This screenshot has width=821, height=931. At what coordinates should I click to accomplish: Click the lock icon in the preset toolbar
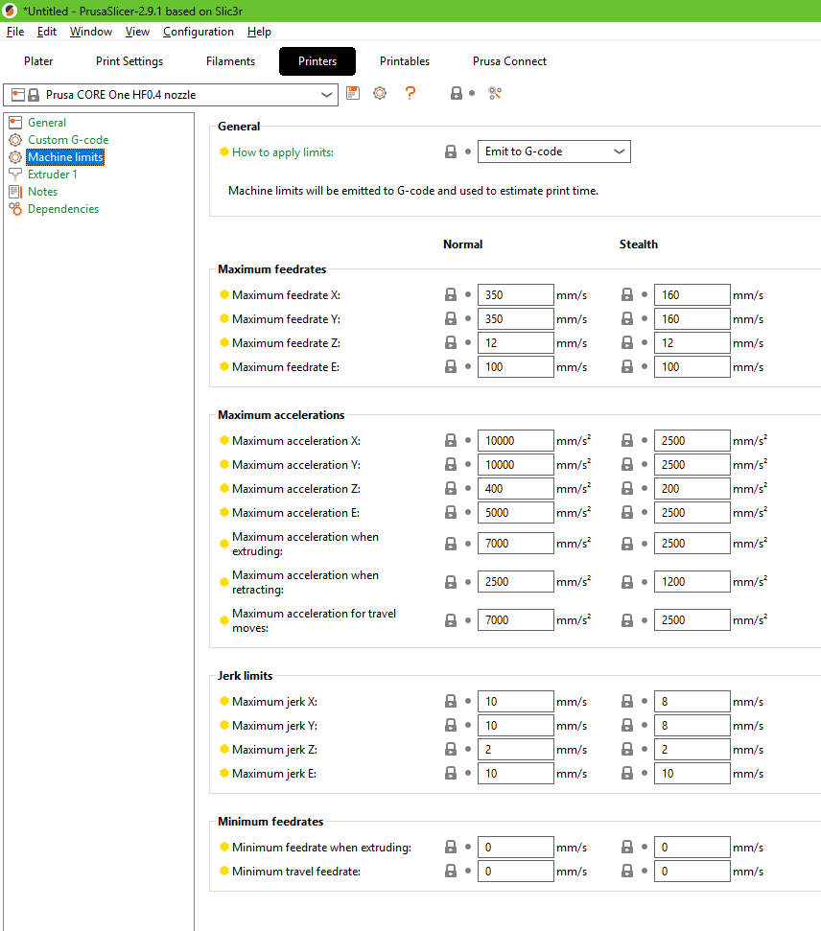tap(457, 93)
